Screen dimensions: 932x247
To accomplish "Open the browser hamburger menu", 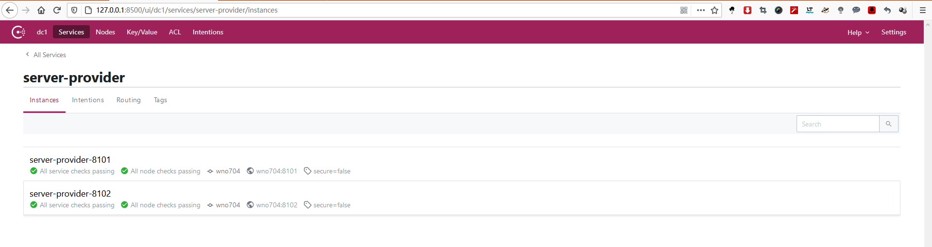I will pos(922,10).
